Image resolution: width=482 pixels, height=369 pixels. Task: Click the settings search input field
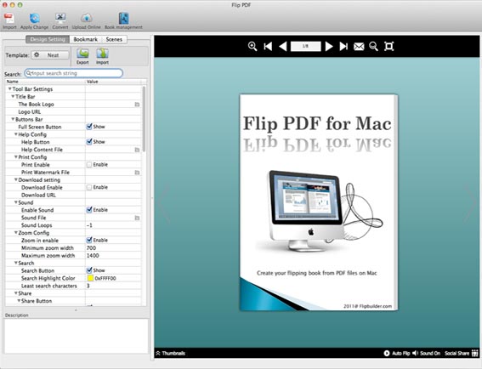click(x=74, y=73)
